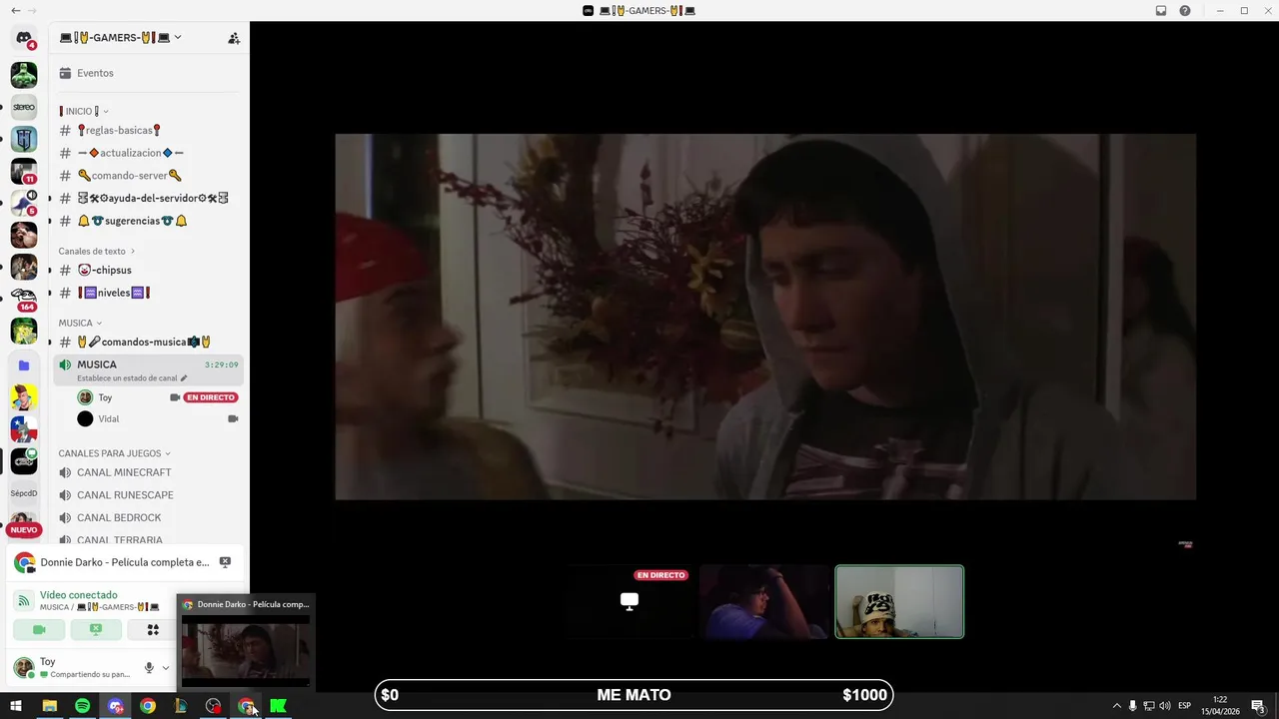This screenshot has width=1279, height=719.
Task: Click the MUSICA channel timer 3:29:09
Action: (x=222, y=364)
